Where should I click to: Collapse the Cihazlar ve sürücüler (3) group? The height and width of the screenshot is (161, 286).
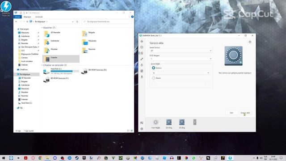tap(42, 65)
